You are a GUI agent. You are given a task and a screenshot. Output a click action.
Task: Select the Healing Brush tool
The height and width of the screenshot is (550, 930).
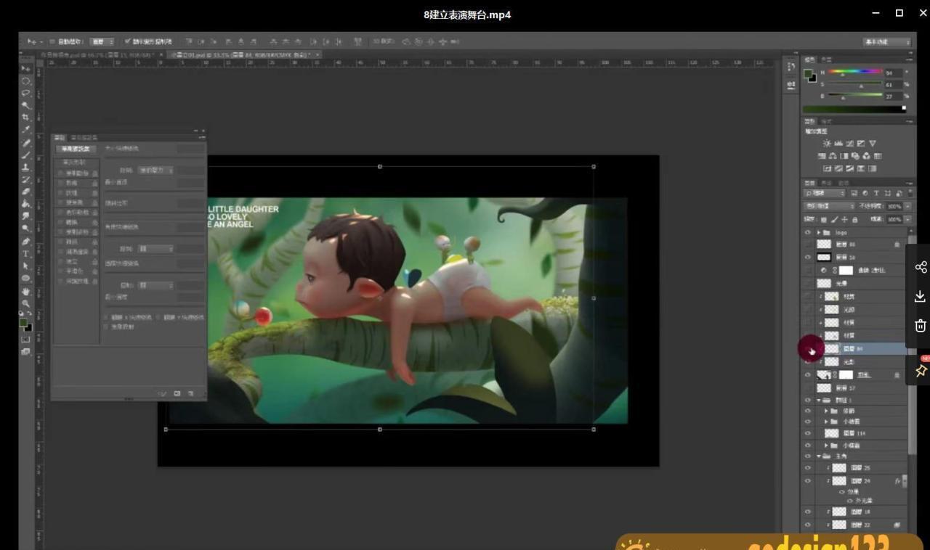25,142
